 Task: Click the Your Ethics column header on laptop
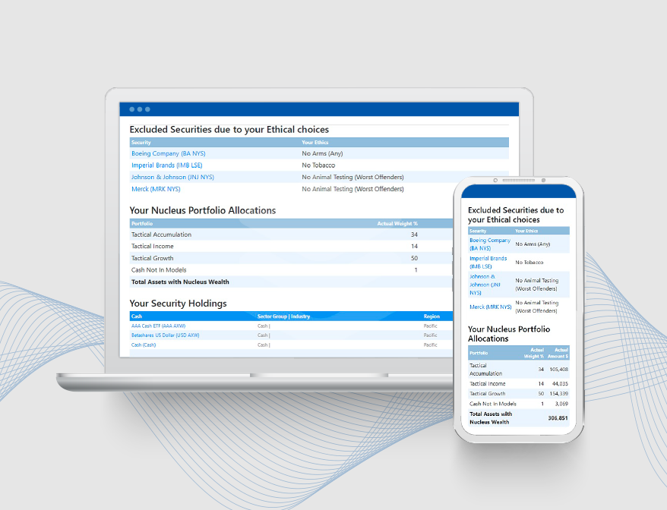315,143
